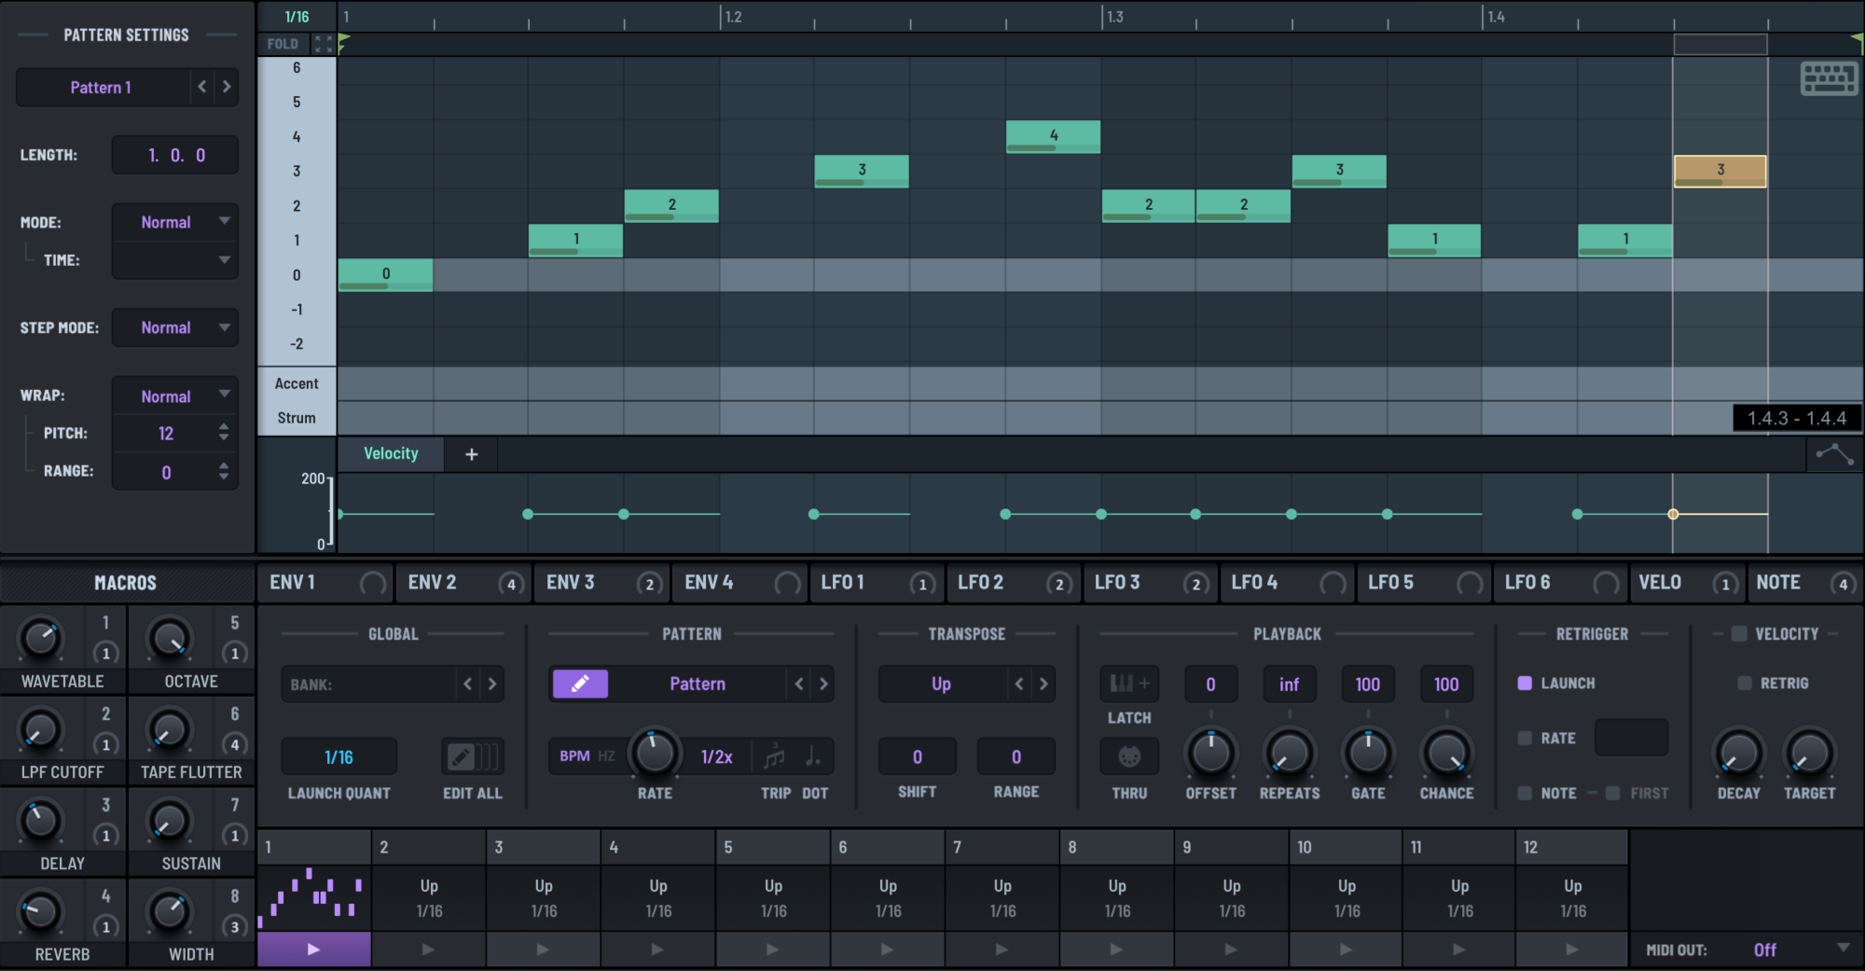Enable the velocity RETRIG checkbox

[x=1745, y=683]
